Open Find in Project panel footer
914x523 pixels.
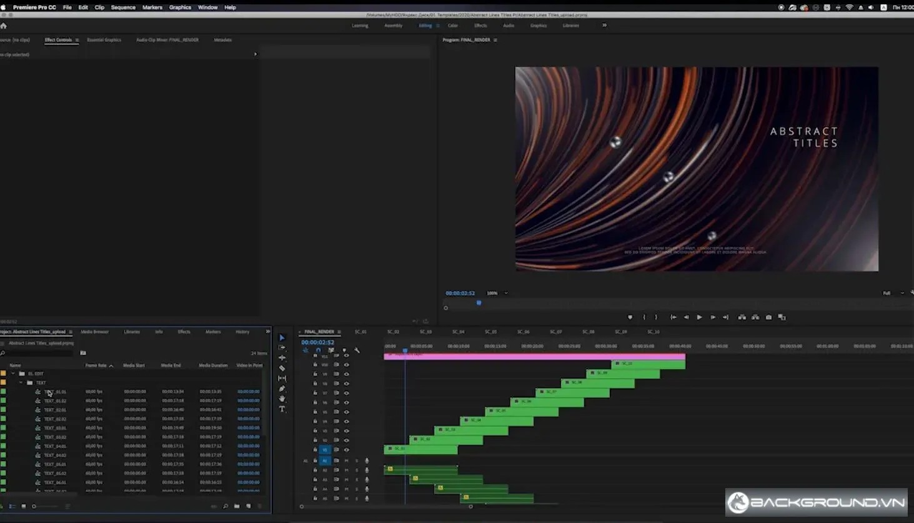(x=226, y=506)
